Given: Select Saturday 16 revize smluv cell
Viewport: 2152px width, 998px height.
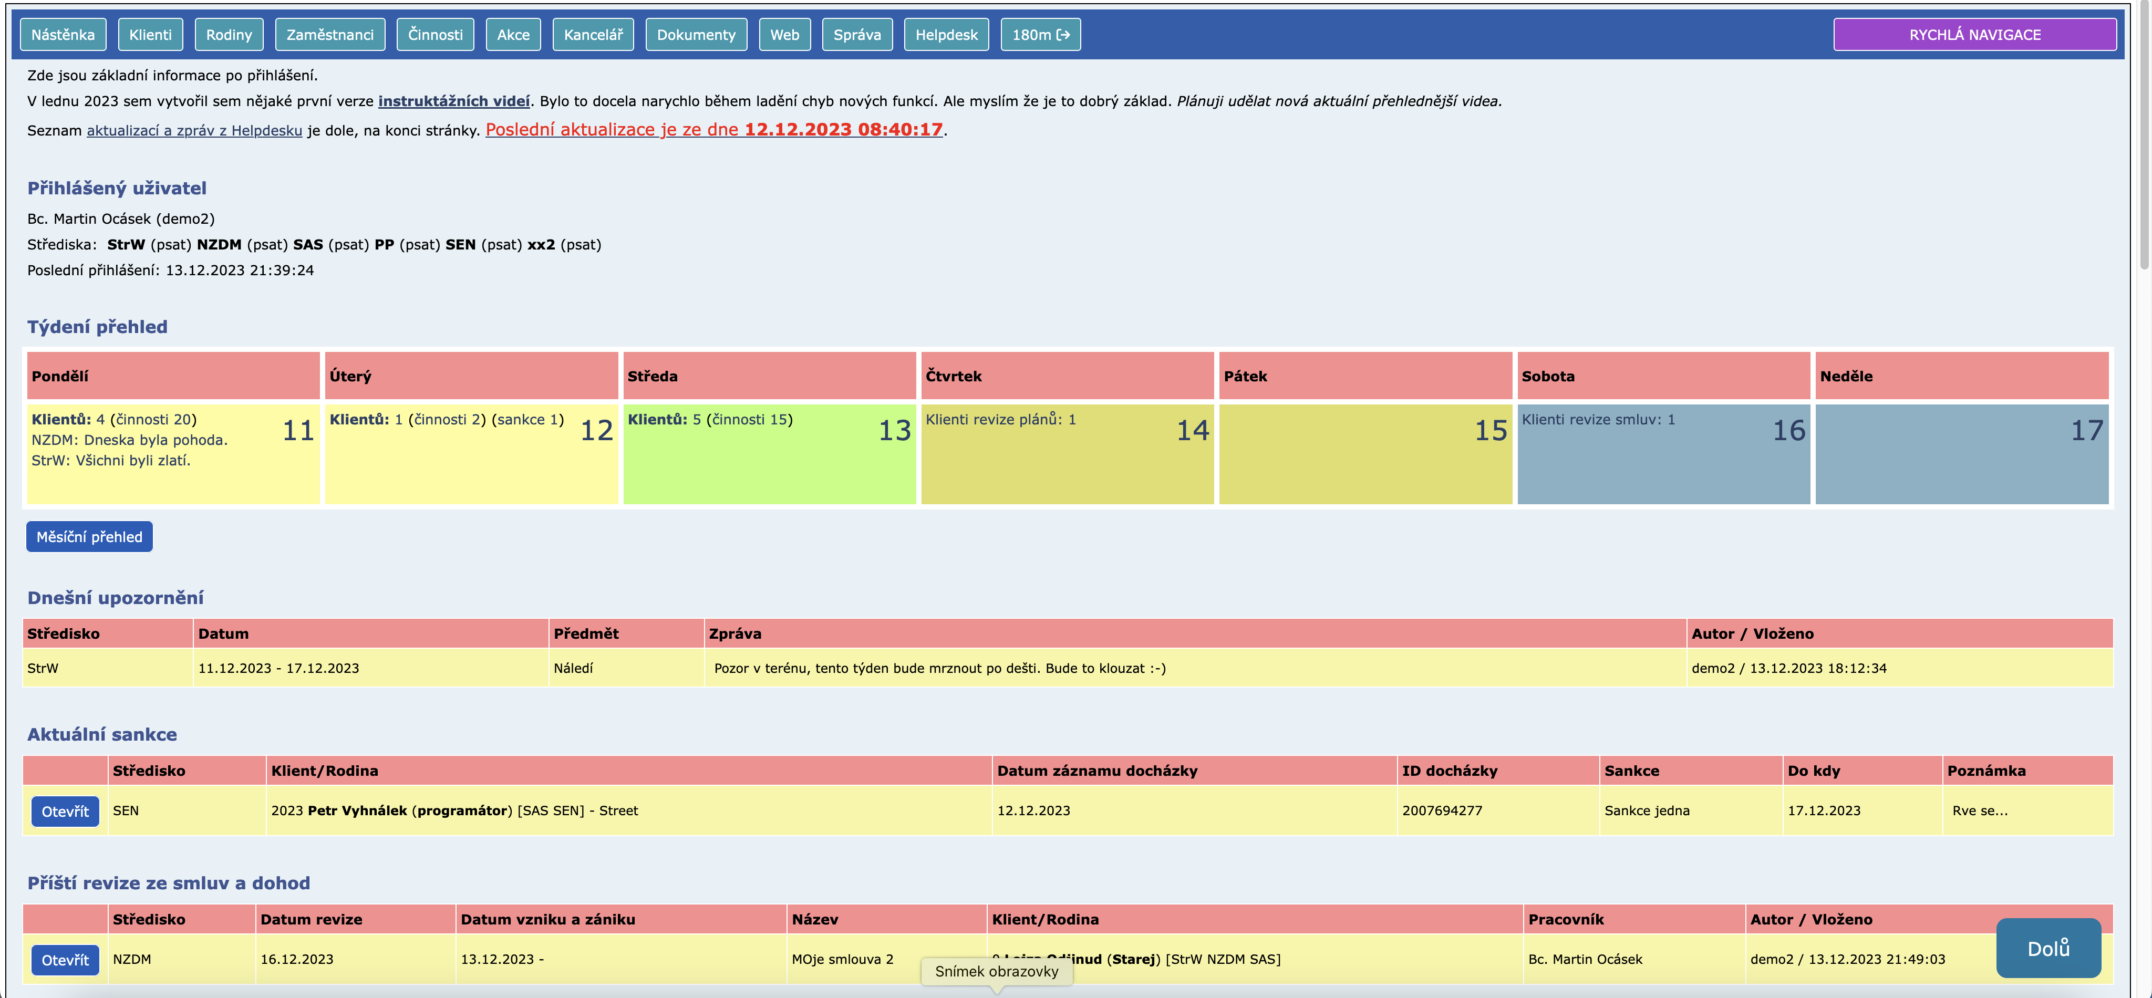Looking at the screenshot, I should tap(1662, 453).
